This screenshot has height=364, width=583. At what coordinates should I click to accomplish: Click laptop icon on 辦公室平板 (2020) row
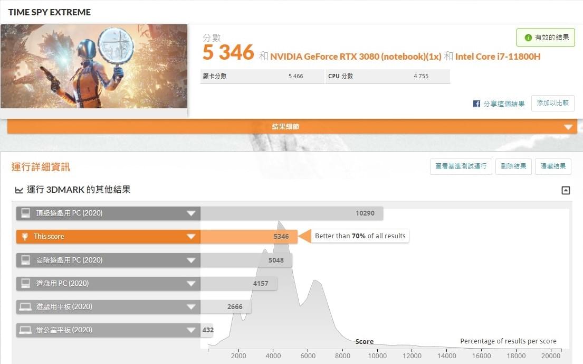point(25,330)
